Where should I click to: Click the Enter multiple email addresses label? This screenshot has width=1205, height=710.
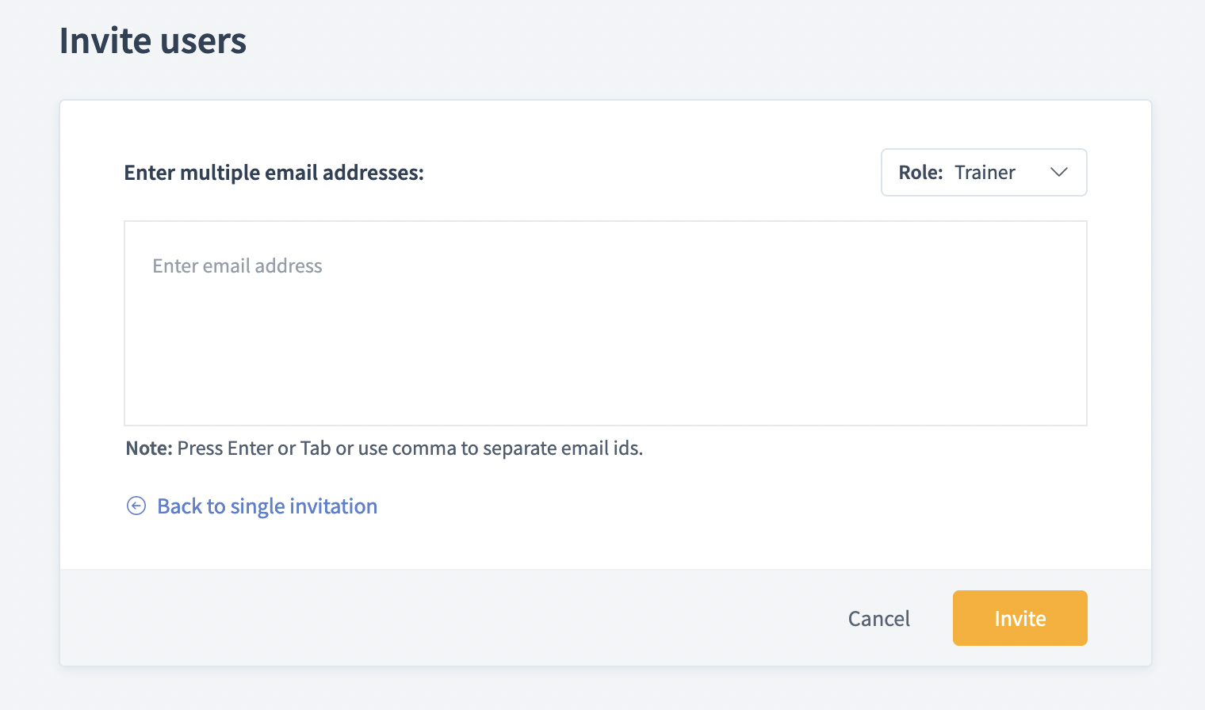pyautogui.click(x=274, y=172)
